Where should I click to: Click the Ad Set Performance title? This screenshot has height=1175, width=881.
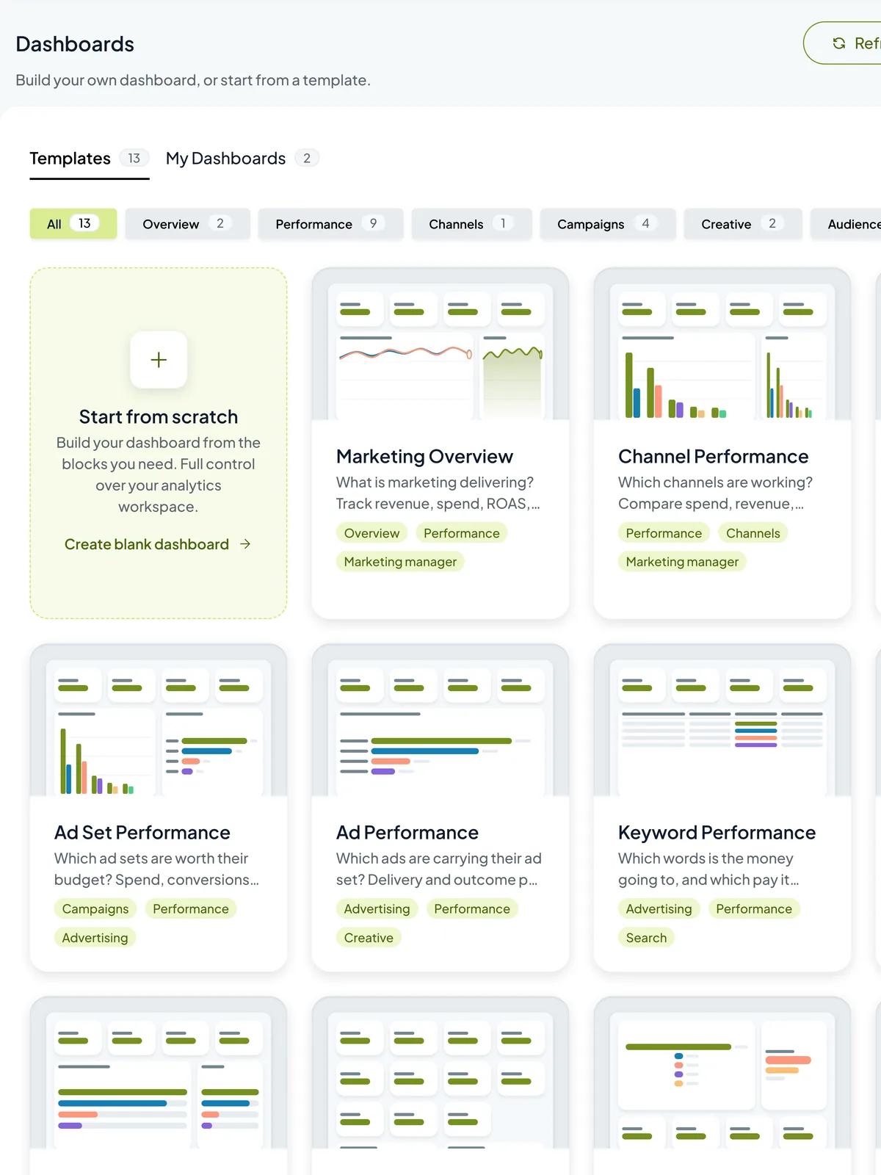point(142,833)
